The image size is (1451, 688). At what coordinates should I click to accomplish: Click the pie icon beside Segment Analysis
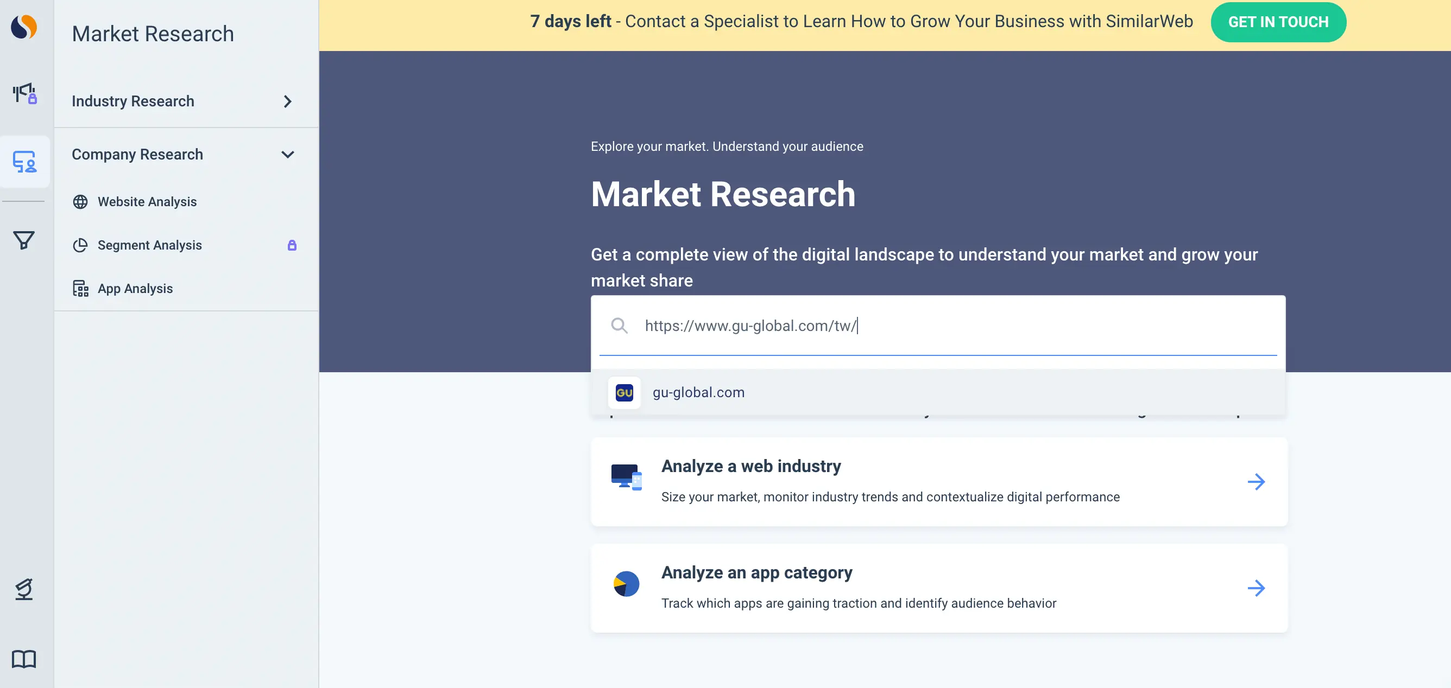[x=80, y=245]
